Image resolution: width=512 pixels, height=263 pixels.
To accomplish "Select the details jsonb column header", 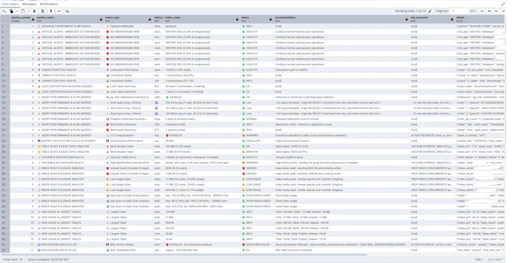I will 480,19.
